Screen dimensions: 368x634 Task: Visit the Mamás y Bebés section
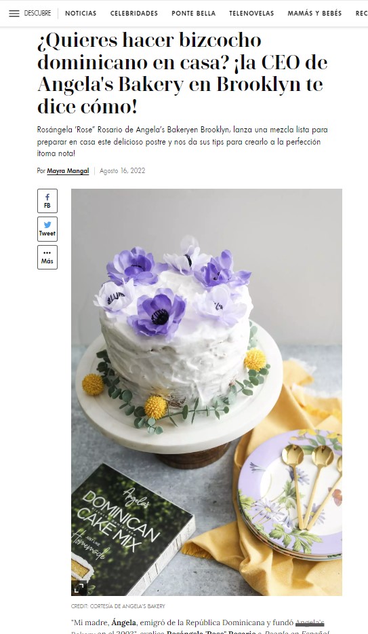[314, 14]
